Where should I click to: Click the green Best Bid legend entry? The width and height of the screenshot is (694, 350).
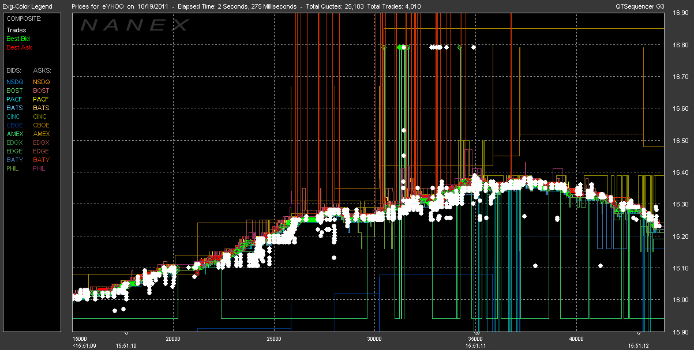tap(18, 39)
